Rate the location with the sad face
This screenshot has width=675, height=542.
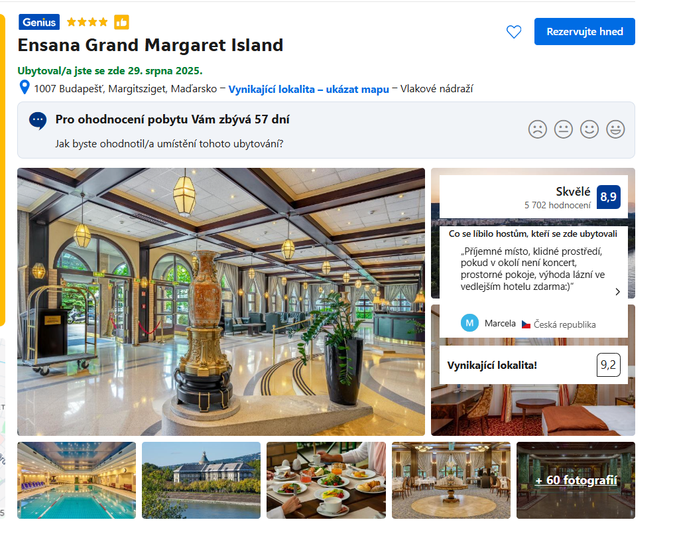[x=537, y=129]
